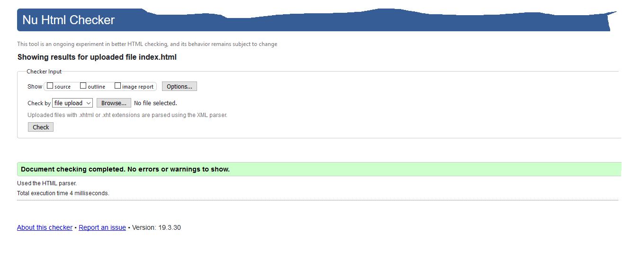The height and width of the screenshot is (262, 622).
Task: Follow the Report an issue link
Action: pyautogui.click(x=102, y=227)
